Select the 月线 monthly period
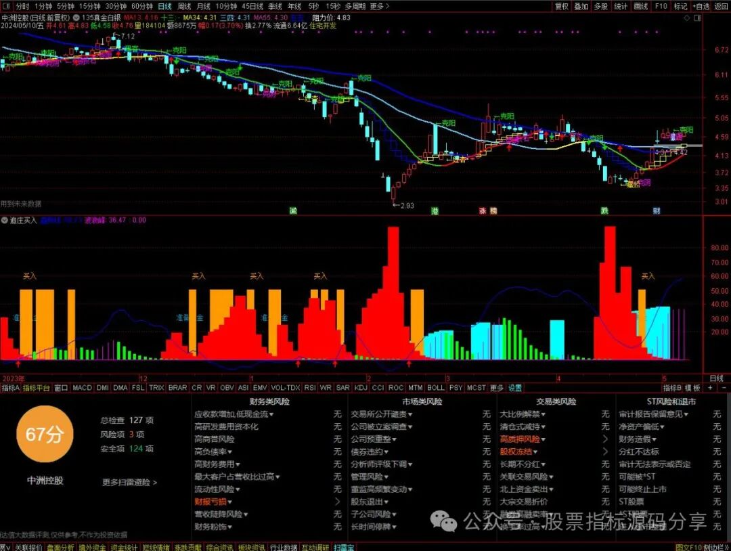This screenshot has width=731, height=551. 203,6
